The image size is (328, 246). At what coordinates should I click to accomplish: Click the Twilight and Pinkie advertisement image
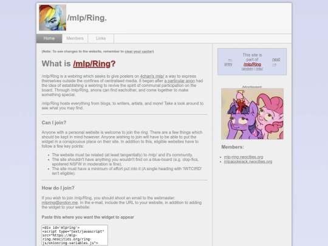click(x=252, y=114)
